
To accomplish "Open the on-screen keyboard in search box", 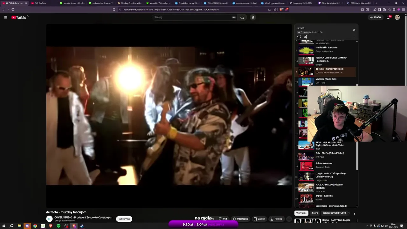I will [x=234, y=17].
